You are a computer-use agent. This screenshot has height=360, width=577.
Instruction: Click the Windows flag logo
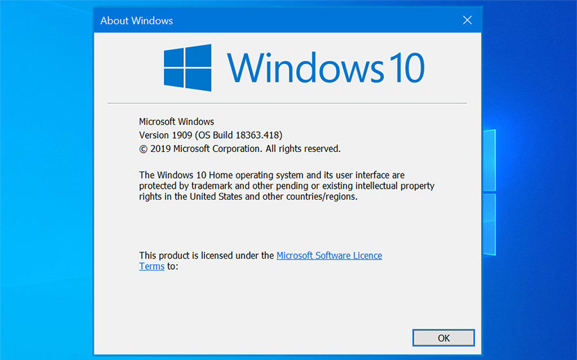tap(187, 68)
